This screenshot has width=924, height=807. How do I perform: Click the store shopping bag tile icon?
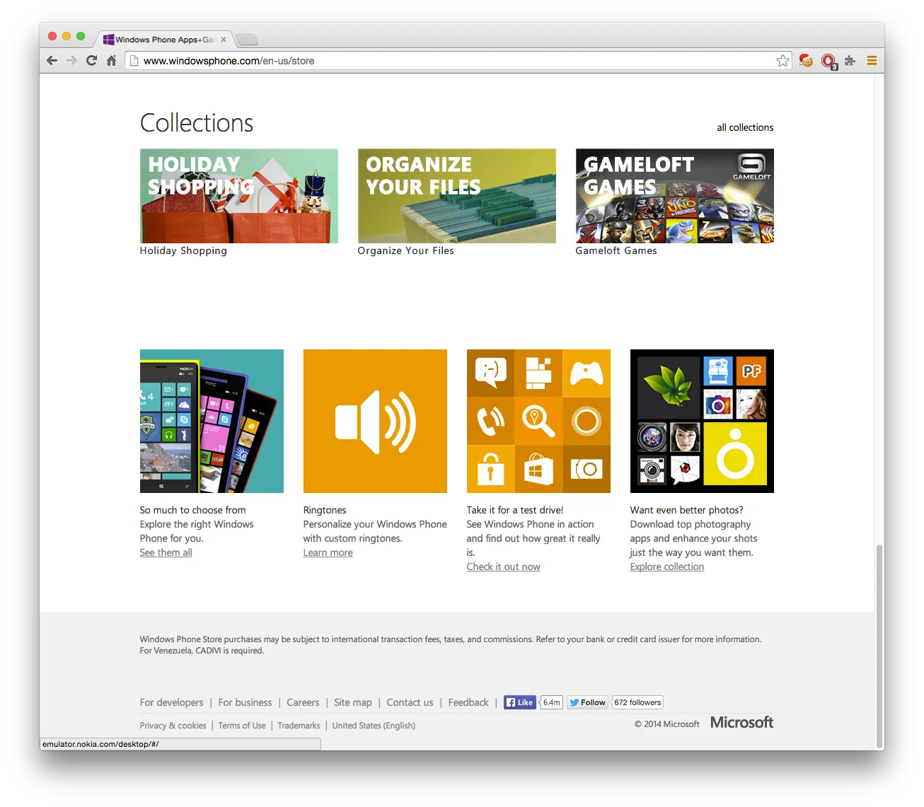[x=538, y=469]
